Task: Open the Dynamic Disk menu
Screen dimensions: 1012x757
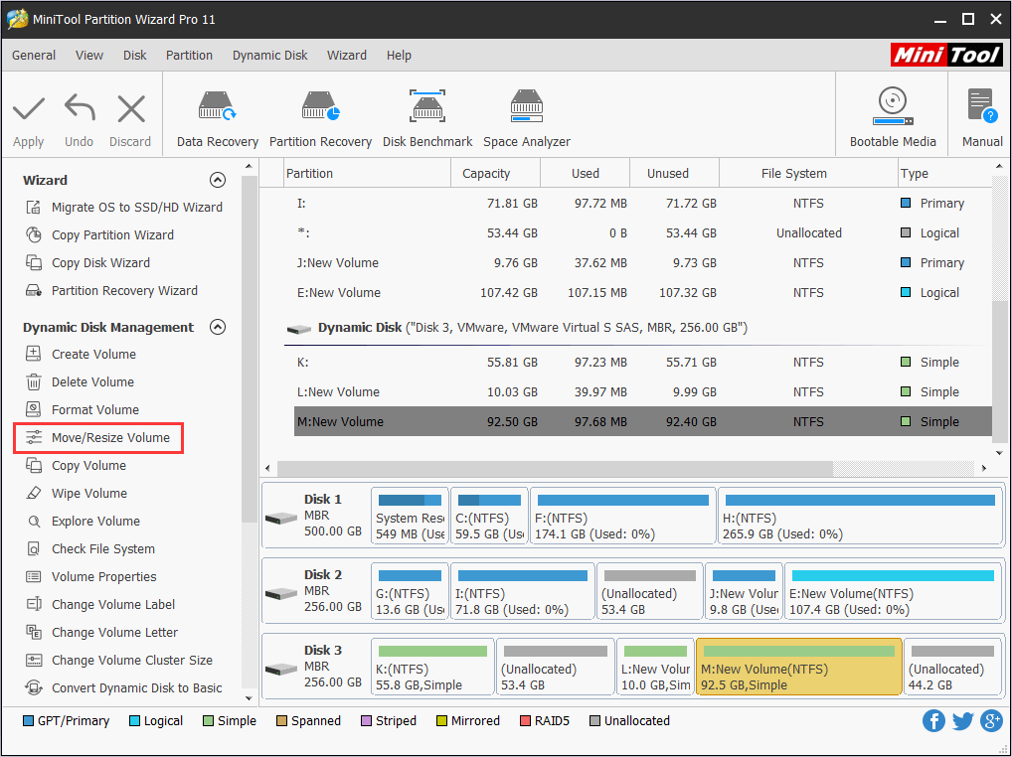Action: [269, 56]
